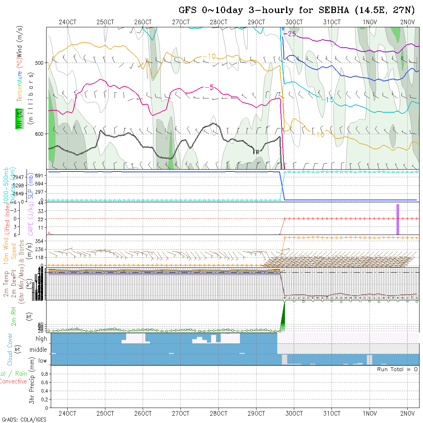The width and height of the screenshot is (423, 423).
Task: Click the low cloud cover row label
Action: [42, 361]
